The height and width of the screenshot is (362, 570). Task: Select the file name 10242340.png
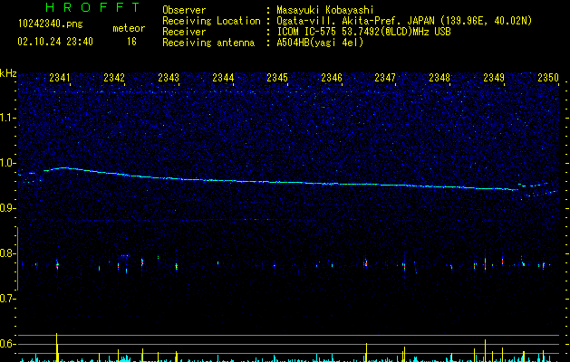[x=51, y=24]
